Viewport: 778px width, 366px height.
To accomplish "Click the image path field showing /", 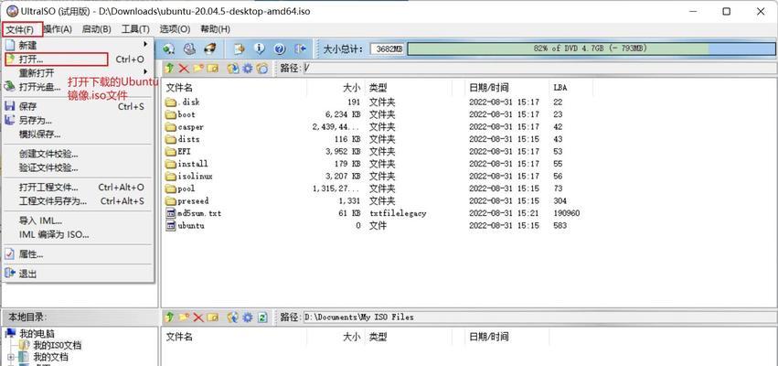I will tap(539, 69).
